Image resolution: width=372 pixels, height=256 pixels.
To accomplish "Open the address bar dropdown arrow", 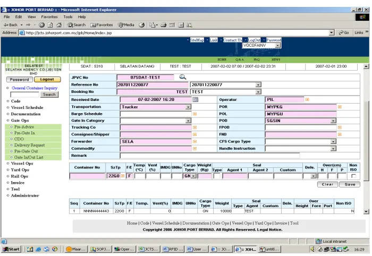I will point(332,32).
